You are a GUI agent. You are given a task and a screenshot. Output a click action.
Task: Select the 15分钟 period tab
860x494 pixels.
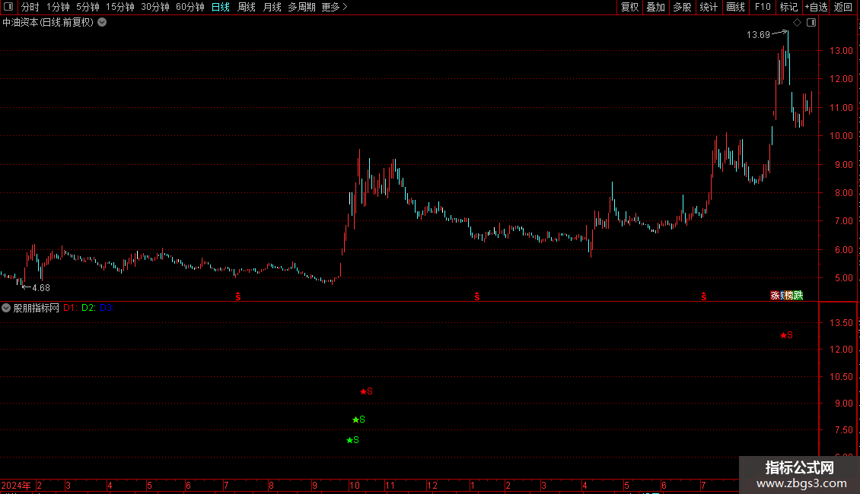point(119,7)
